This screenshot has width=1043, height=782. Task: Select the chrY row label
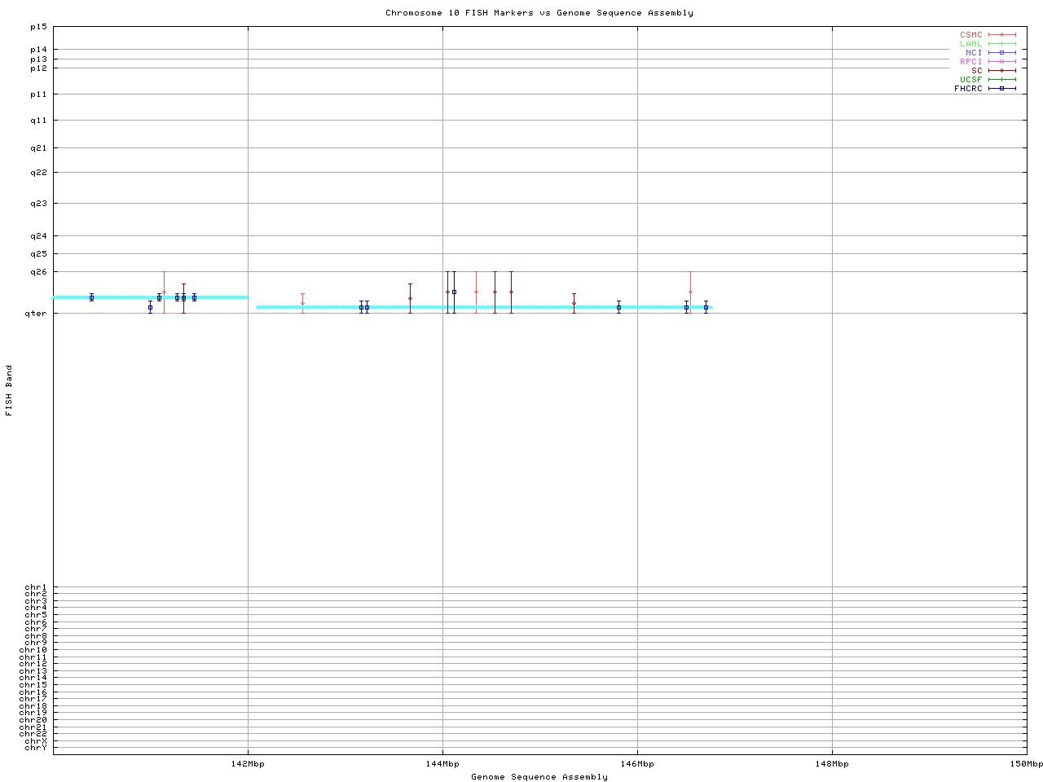tap(37, 747)
